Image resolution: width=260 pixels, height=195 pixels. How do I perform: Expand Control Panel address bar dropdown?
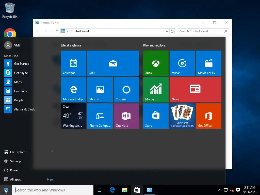click(167, 31)
